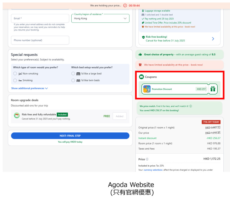Click the Coupons ticket icon
The image size is (230, 200).
(x=141, y=77)
